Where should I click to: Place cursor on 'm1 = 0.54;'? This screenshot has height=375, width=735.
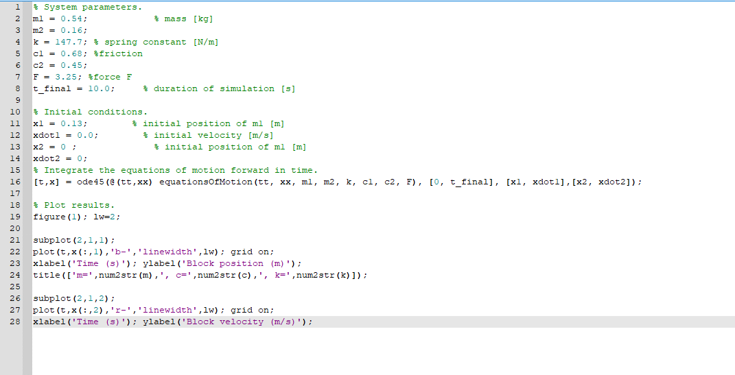pos(60,19)
